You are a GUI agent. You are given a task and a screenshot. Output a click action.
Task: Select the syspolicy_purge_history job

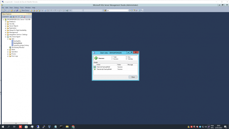pyautogui.click(x=21, y=45)
